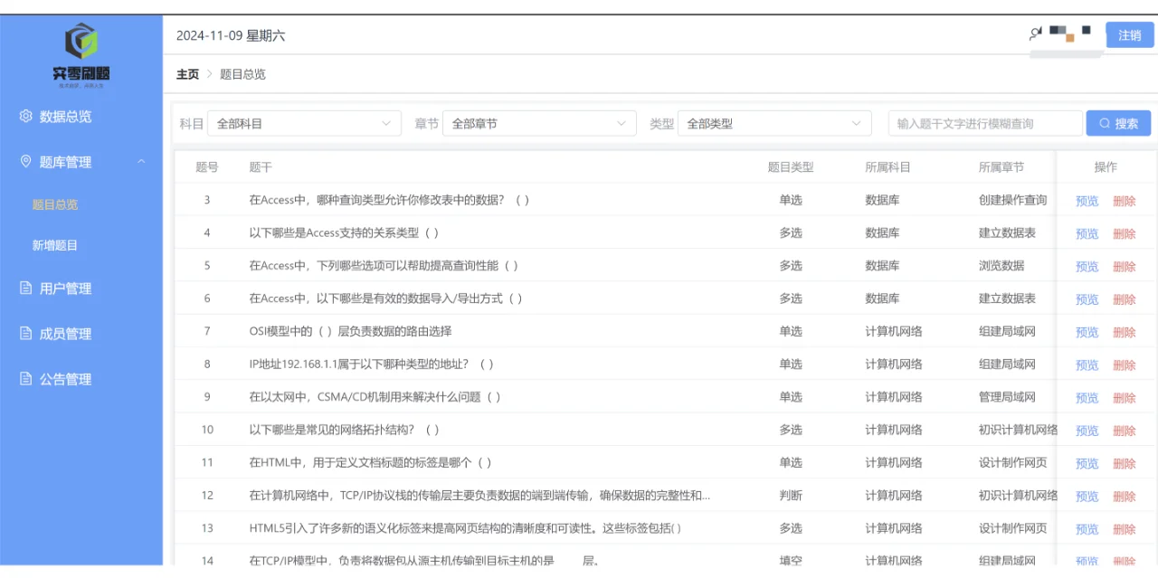Open the 全部科目 subject dropdown
The image size is (1158, 578).
304,123
